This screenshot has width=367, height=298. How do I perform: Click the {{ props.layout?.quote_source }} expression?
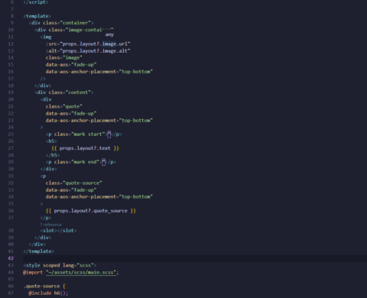point(91,211)
